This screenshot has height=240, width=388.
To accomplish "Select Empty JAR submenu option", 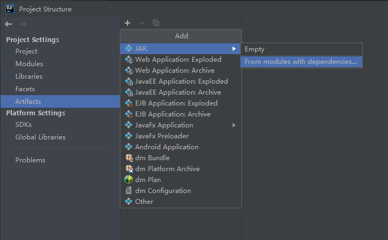I will (x=302, y=49).
